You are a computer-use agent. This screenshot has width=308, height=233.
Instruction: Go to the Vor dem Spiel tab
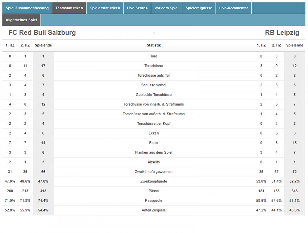(x=166, y=8)
